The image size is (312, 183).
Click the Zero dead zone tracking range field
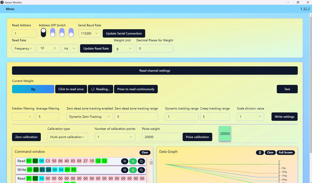136,117
